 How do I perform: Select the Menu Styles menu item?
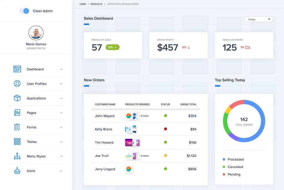point(36,156)
